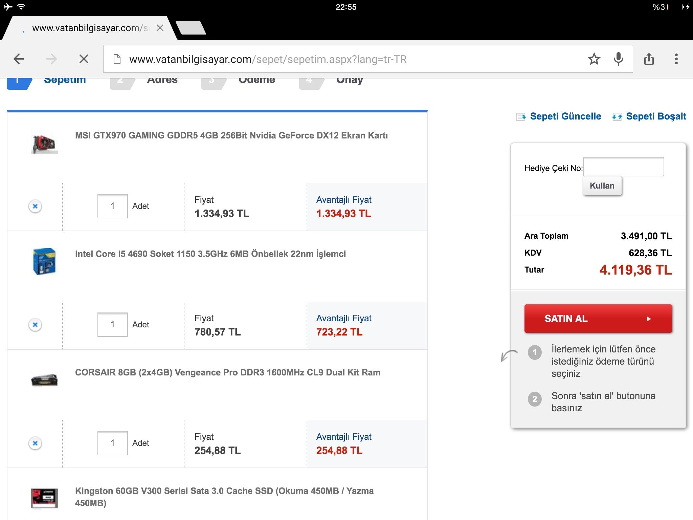Click Sepeti Güncelle link
The image size is (693, 520).
coord(565,116)
